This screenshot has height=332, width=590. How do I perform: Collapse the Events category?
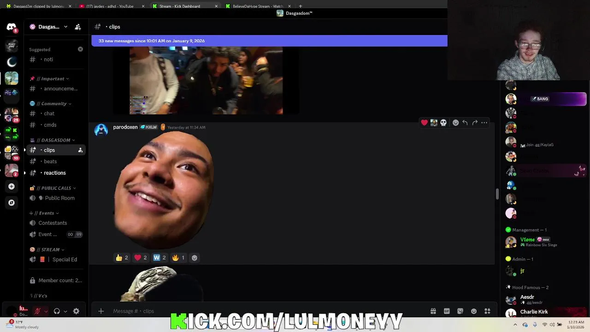(45, 213)
